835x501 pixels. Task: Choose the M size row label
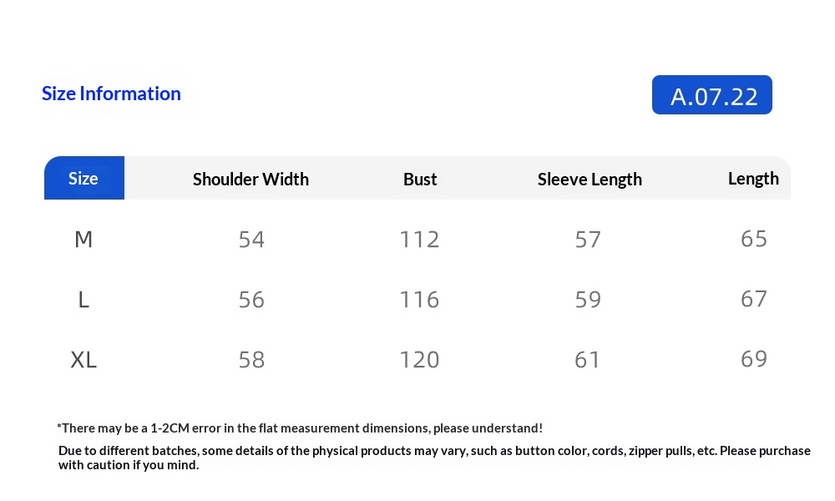[83, 240]
